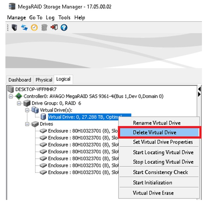The width and height of the screenshot is (209, 207).
Task: Click first Enclosure drive icon under Drives
Action: pyautogui.click(x=43, y=131)
